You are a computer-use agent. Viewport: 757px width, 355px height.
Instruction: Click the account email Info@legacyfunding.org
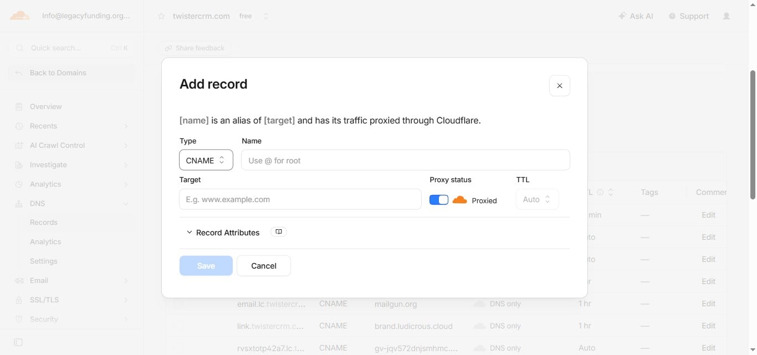pyautogui.click(x=86, y=16)
